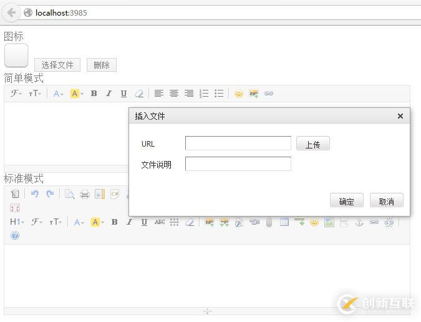Click the unlink broken-chain icon

point(389,222)
